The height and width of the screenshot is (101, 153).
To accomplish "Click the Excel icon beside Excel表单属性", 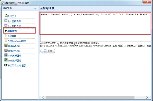I will pyautogui.click(x=6, y=60).
